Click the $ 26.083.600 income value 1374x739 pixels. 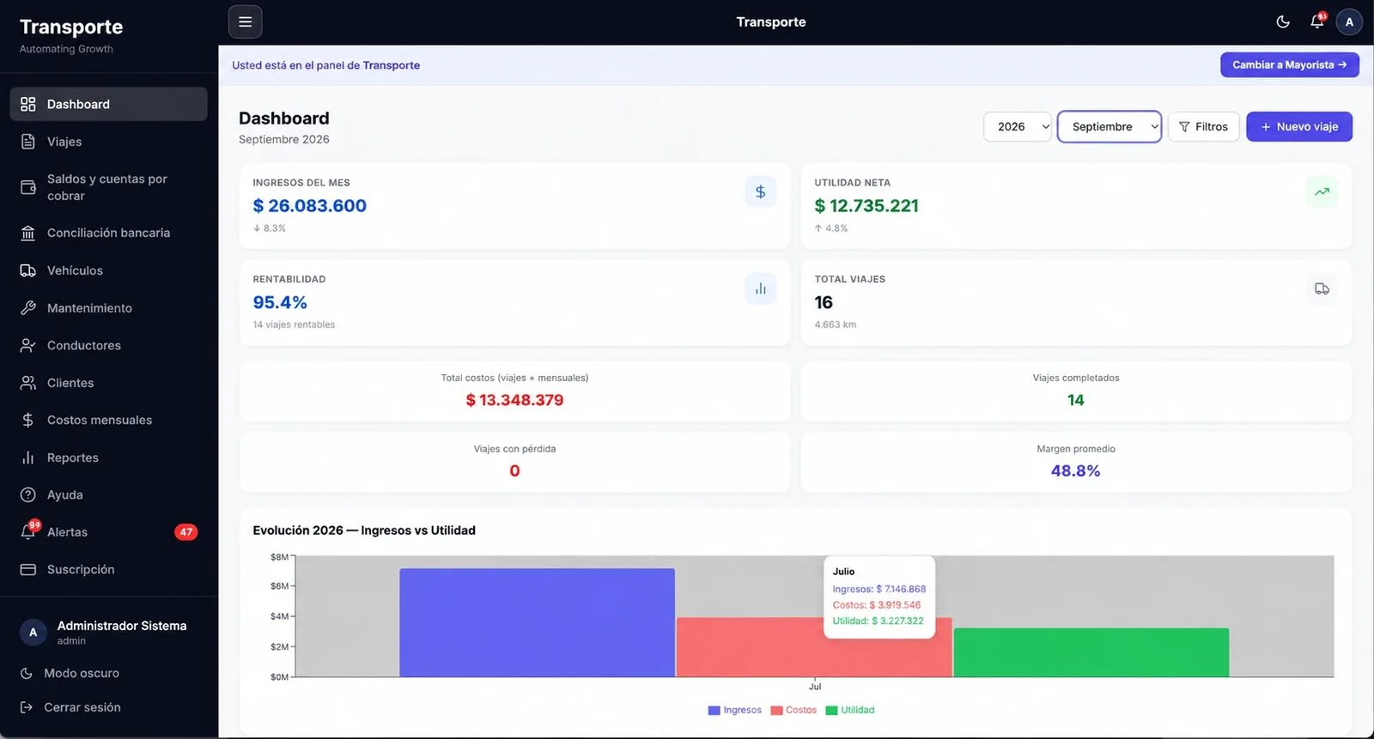click(309, 206)
